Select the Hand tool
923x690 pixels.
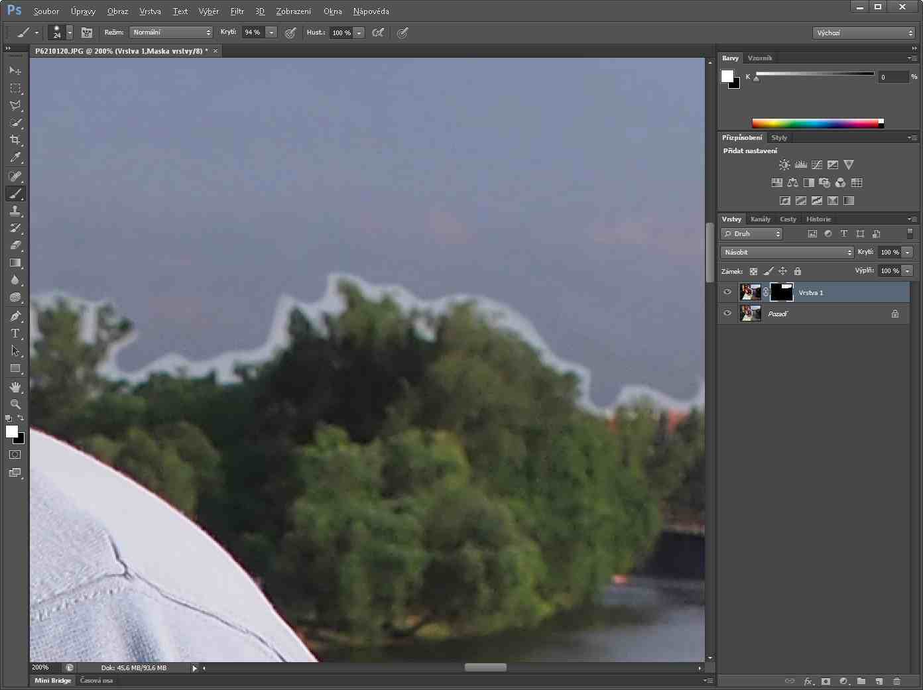(15, 387)
